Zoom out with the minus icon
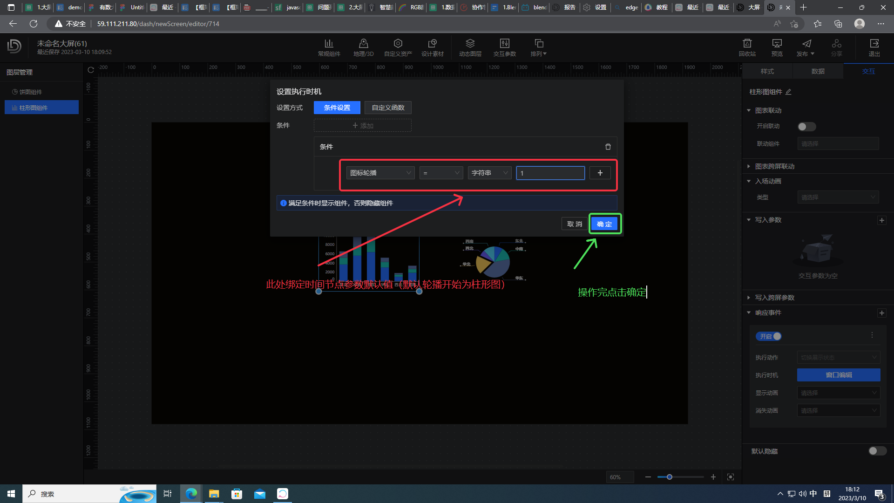The width and height of the screenshot is (894, 503). tap(648, 477)
